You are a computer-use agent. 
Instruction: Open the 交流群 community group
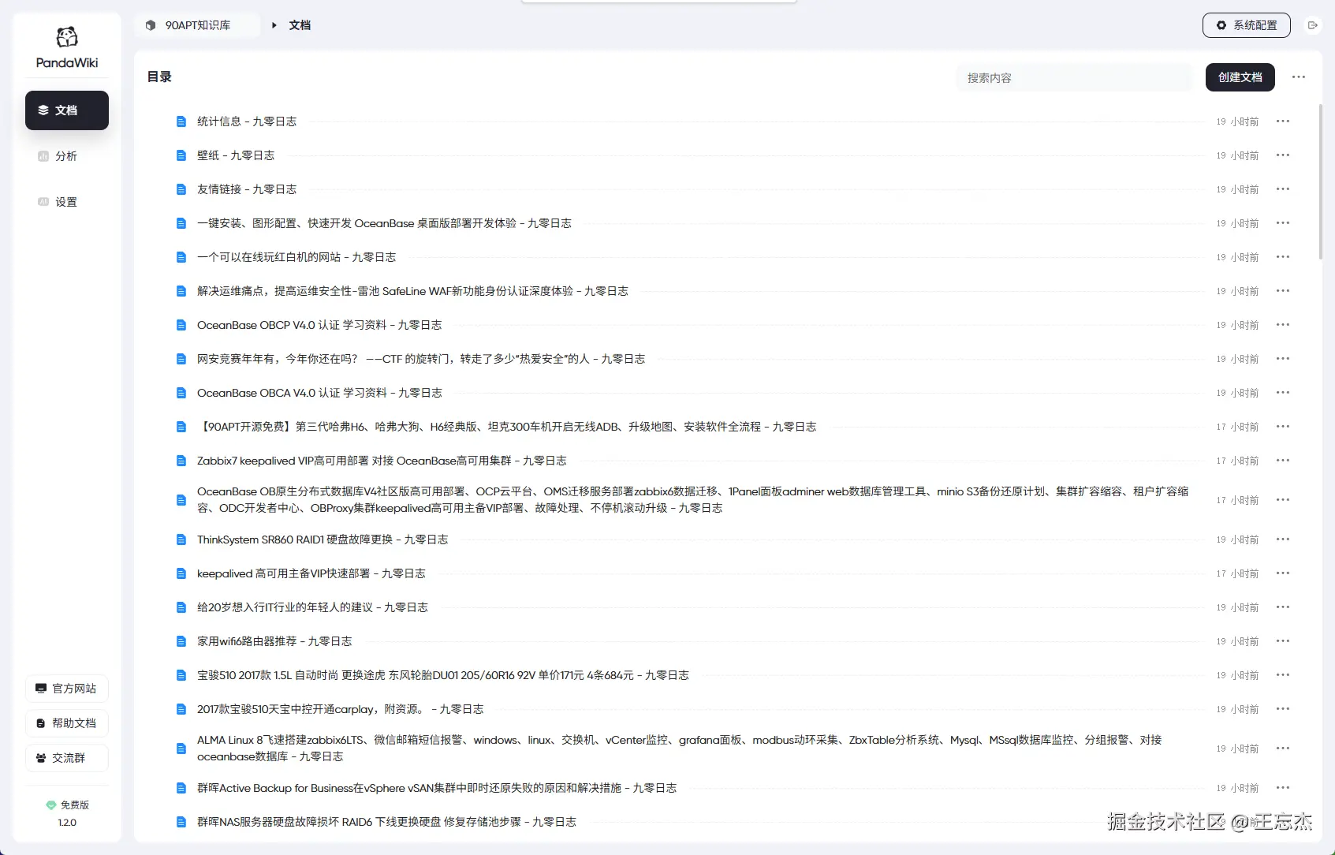coord(67,758)
